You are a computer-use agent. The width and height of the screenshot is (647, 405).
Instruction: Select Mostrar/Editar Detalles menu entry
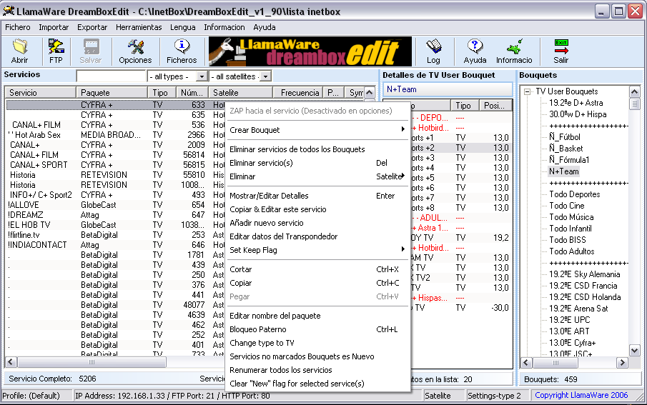tap(318, 196)
